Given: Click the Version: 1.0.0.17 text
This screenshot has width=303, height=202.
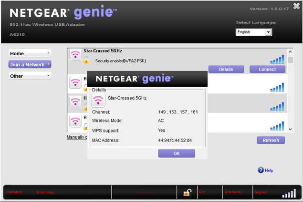Looking at the screenshot, I should [x=269, y=9].
